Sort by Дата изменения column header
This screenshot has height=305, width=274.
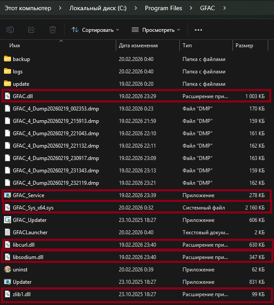[138, 46]
